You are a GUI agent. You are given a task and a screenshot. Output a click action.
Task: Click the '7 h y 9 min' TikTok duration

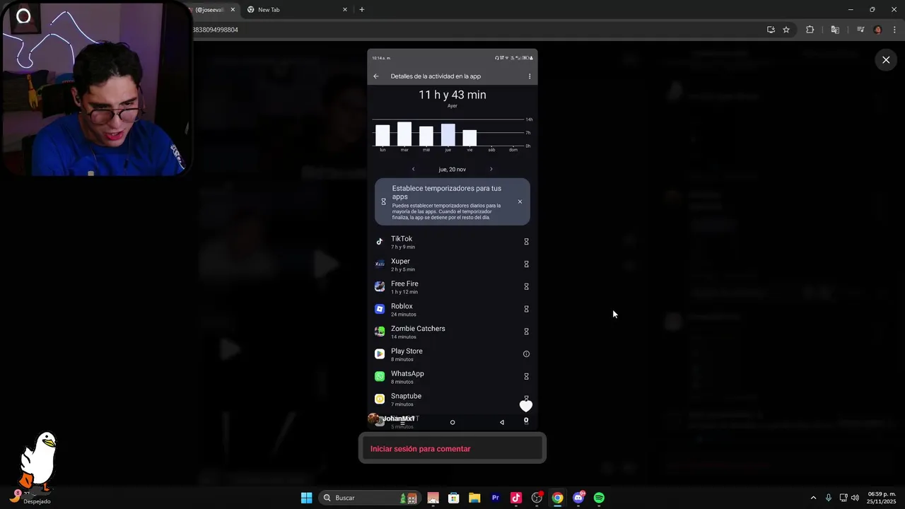(x=403, y=247)
